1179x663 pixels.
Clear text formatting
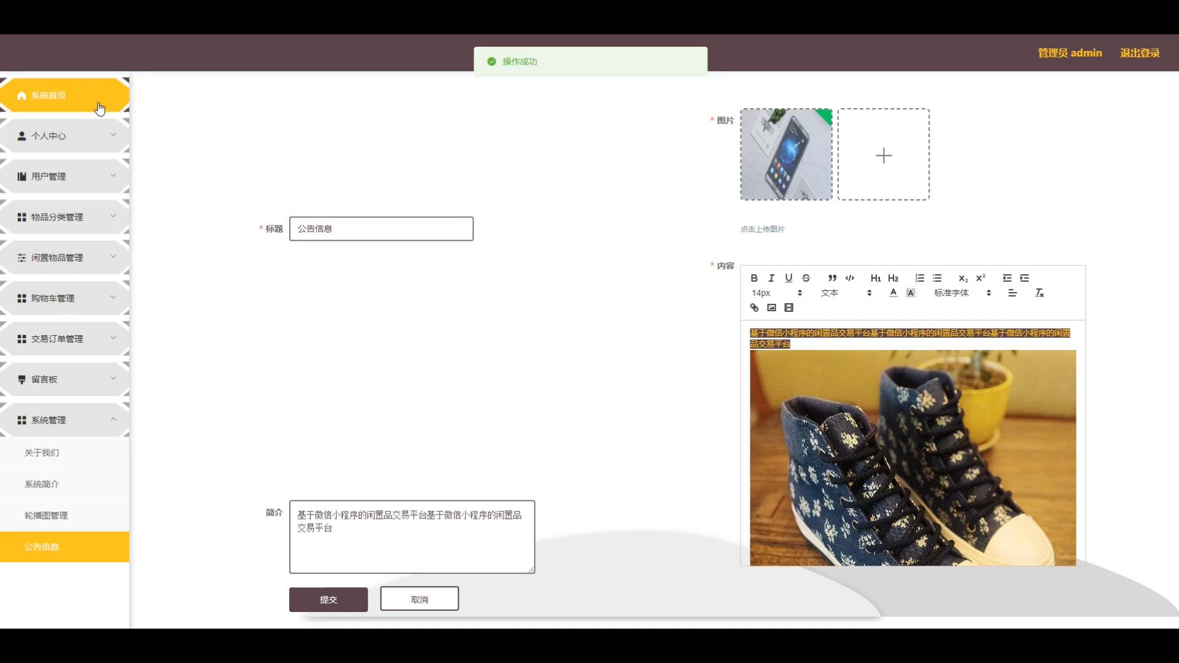coord(1039,293)
